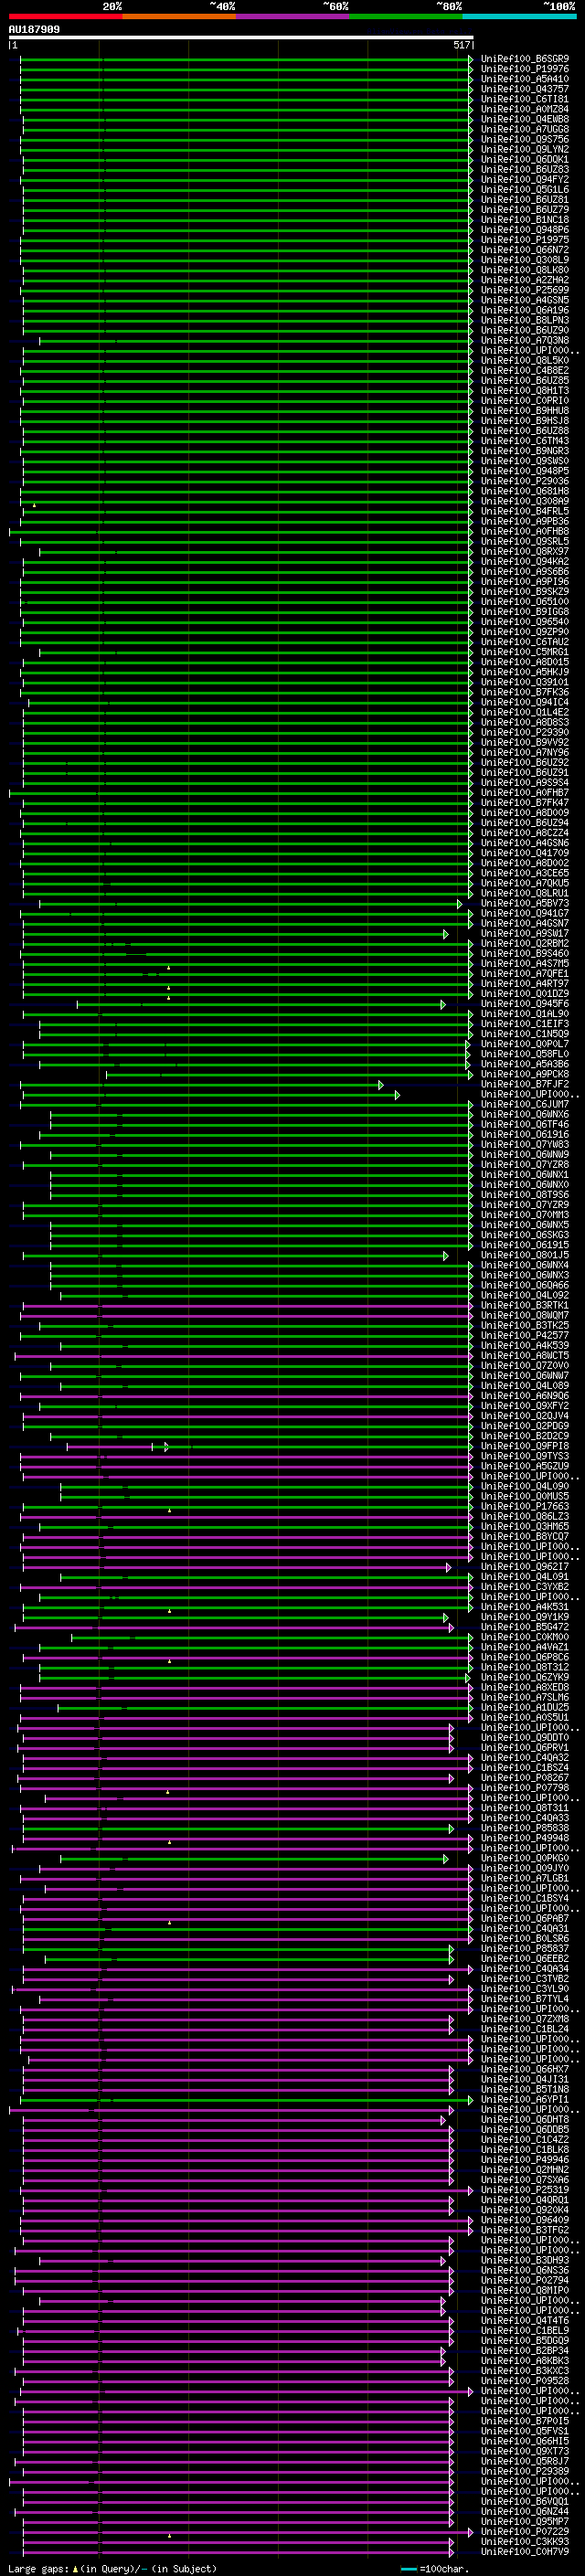Viewport: 585px width, 2576px height.
Task: Click the 517 end position label
Action: pos(461,45)
